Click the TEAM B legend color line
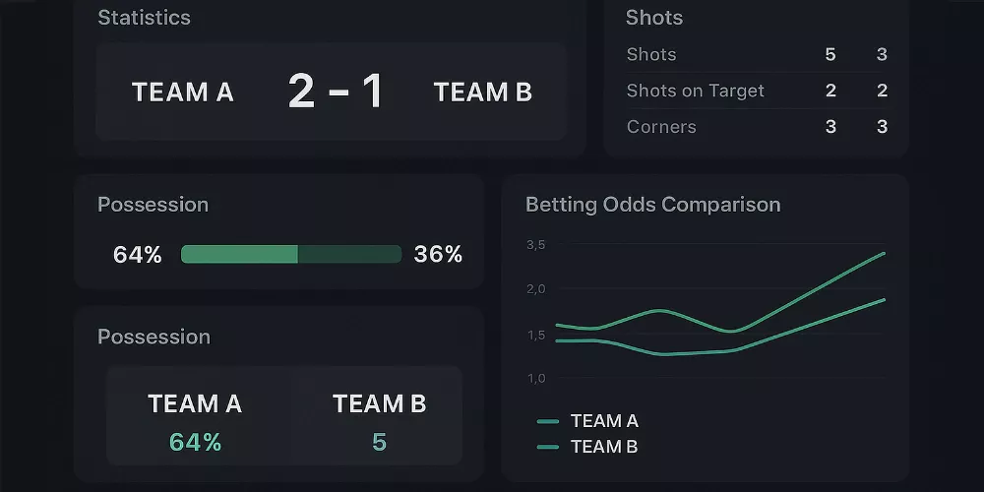Image resolution: width=984 pixels, height=492 pixels. tap(548, 448)
